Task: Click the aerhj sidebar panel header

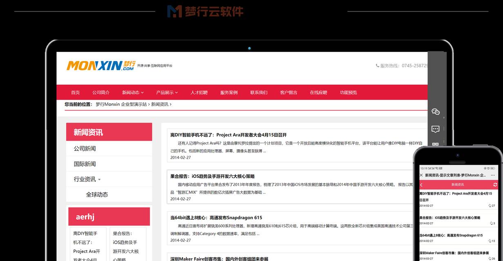Action: click(109, 217)
